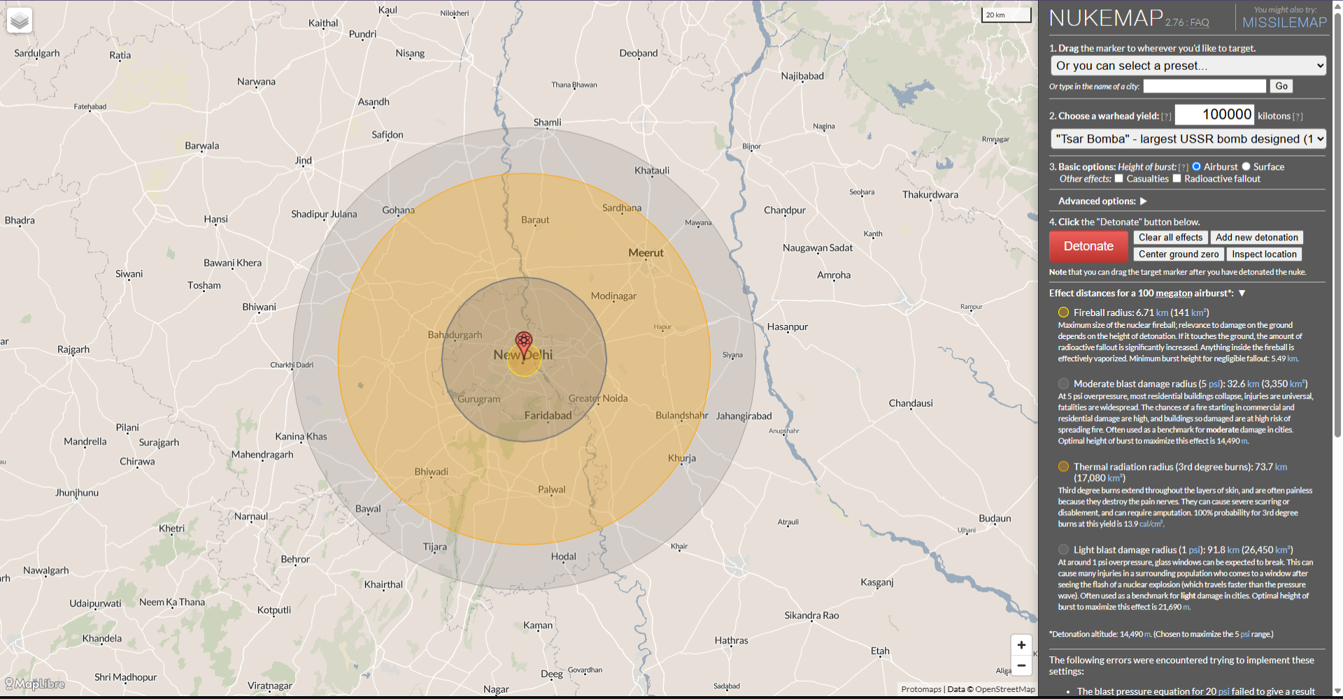The width and height of the screenshot is (1343, 699).
Task: Click the Fireball radius yellow legend circle
Action: 1063,312
